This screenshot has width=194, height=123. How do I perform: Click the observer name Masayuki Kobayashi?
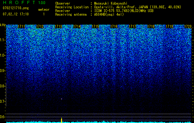tap(111, 3)
